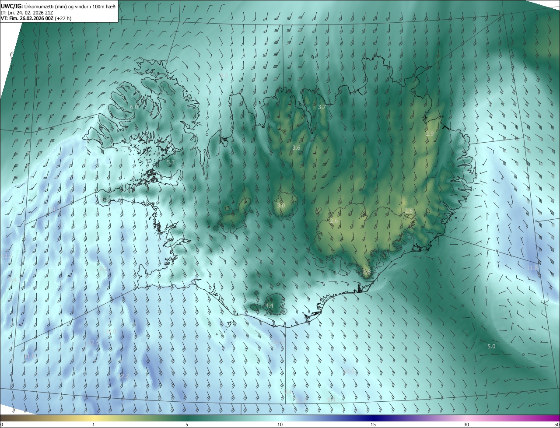Click the "50" tick label on the colour scale
The width and height of the screenshot is (560, 428).
(x=556, y=424)
